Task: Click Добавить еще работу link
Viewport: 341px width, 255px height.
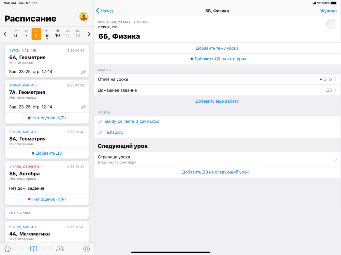Action: pos(217,101)
